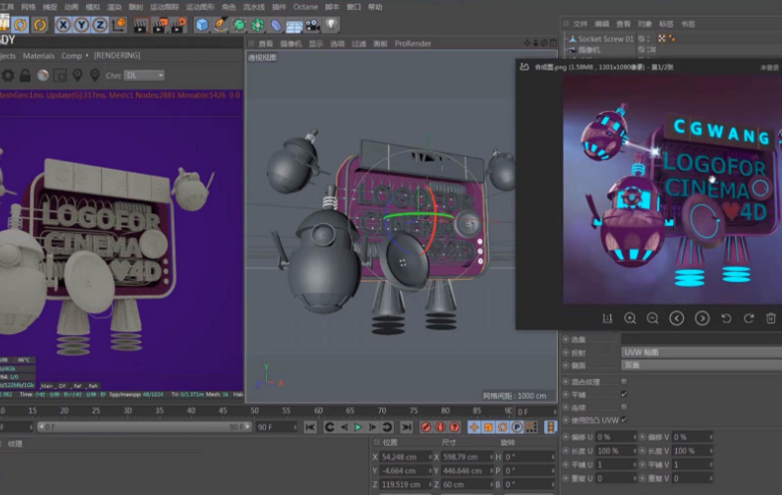This screenshot has width=782, height=496.
Task: Delete image using the trash icon
Action: [x=770, y=318]
